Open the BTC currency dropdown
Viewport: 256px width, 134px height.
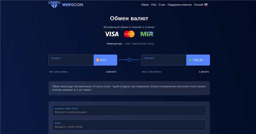[x=106, y=60]
